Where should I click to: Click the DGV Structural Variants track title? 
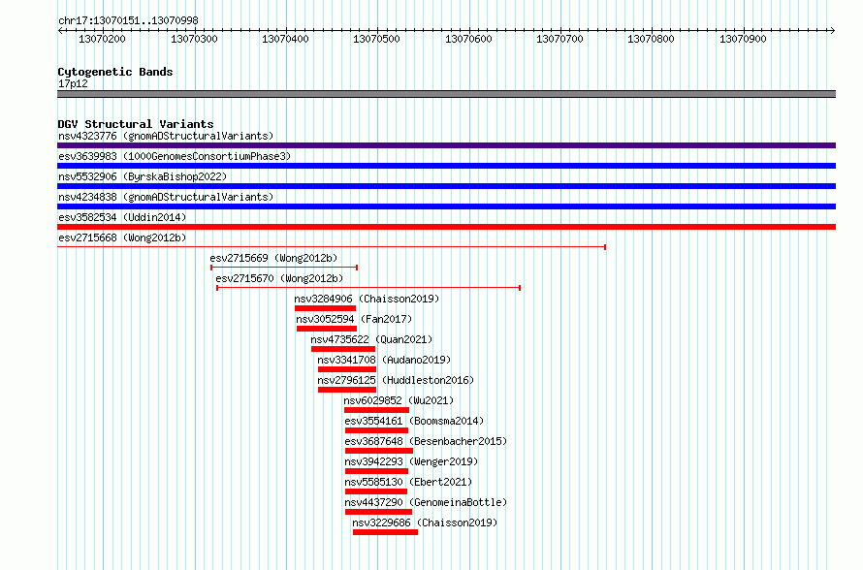click(136, 124)
